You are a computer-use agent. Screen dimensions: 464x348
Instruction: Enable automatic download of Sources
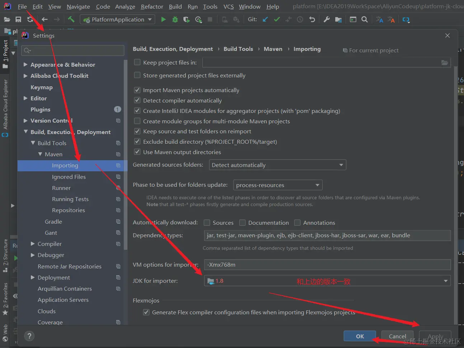pos(207,223)
